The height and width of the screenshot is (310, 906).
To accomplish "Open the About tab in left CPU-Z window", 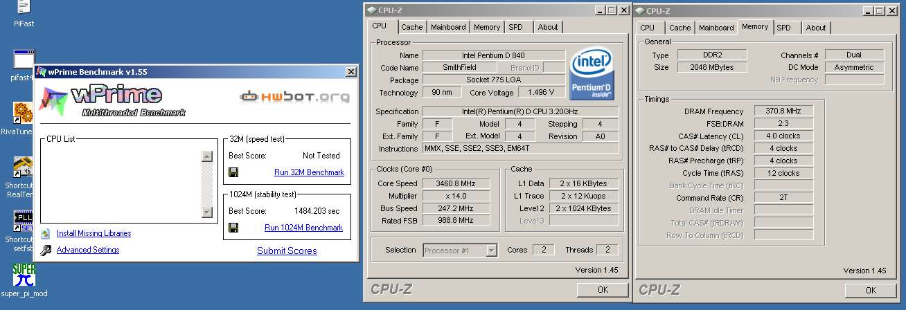I will click(547, 27).
